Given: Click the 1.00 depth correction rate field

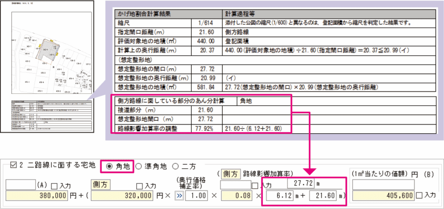Looking at the screenshot, I should (197, 196).
